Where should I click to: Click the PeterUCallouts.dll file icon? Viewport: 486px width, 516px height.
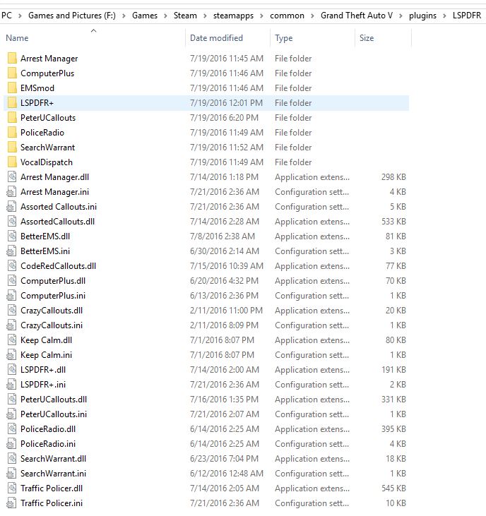click(x=12, y=399)
